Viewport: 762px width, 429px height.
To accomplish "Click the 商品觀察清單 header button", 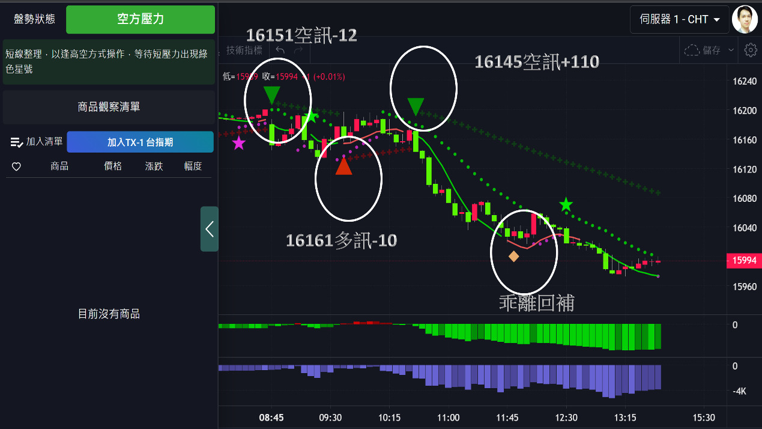I will pyautogui.click(x=109, y=107).
